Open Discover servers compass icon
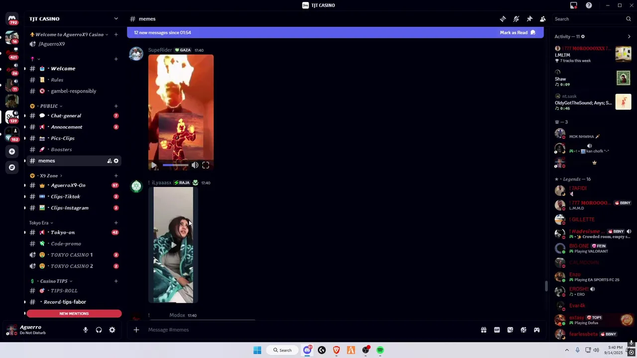 point(12,168)
